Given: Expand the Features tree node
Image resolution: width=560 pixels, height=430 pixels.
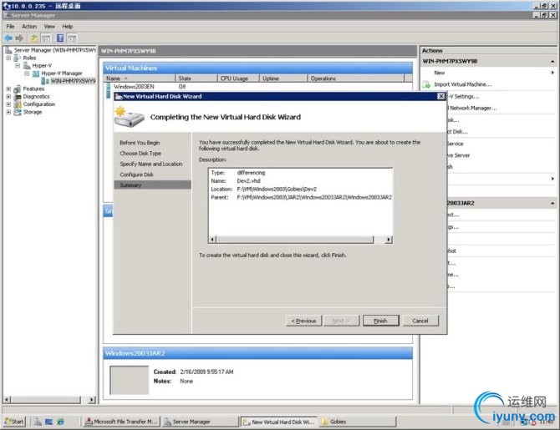Looking at the screenshot, I should coord(8,89).
